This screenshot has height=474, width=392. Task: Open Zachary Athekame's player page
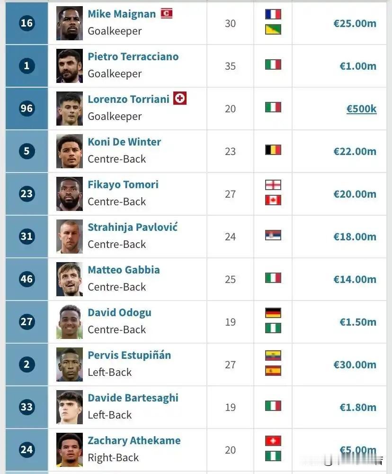coord(134,440)
